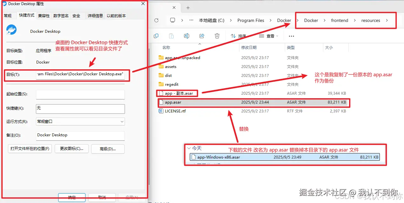Click the Rename icon in the Explorer toolbar
This screenshot has height=203, width=404.
[x=187, y=36]
